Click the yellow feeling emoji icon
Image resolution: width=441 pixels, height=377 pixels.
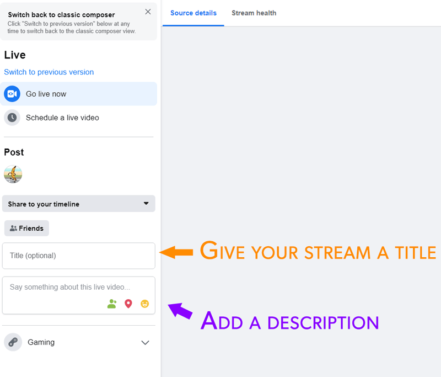[x=144, y=304]
